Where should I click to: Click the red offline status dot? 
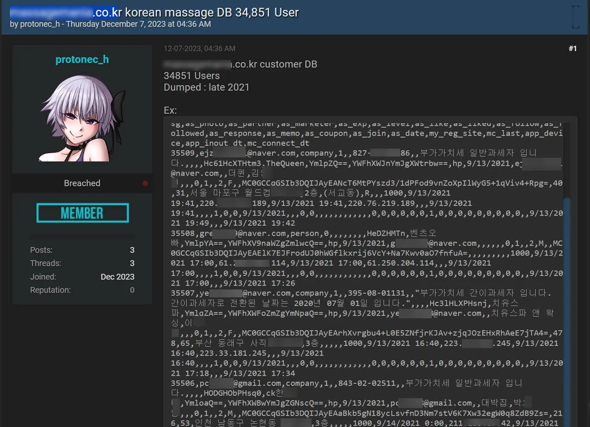pos(145,183)
